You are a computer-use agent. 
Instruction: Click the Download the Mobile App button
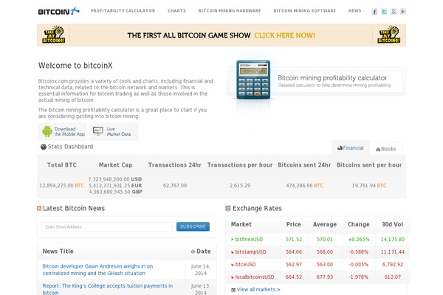(x=63, y=131)
